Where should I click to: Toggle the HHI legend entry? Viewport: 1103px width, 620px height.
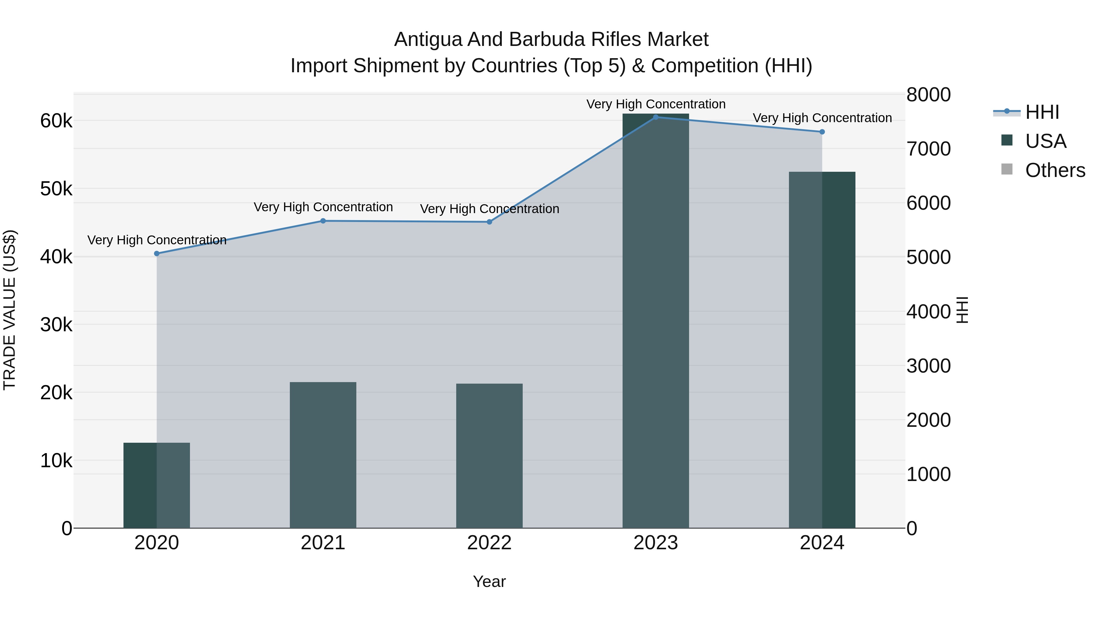click(x=1026, y=112)
